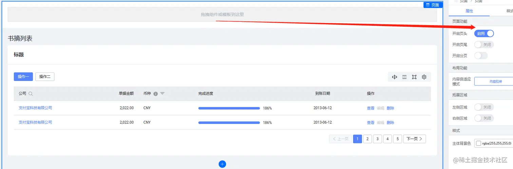This screenshot has width=513, height=169.
Task: Switch to the 样式 tab
Action: [x=509, y=11]
